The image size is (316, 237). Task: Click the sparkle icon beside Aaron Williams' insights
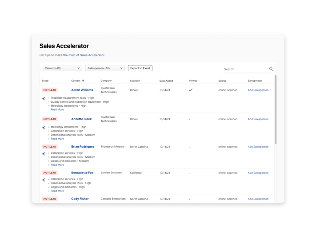coord(44,99)
